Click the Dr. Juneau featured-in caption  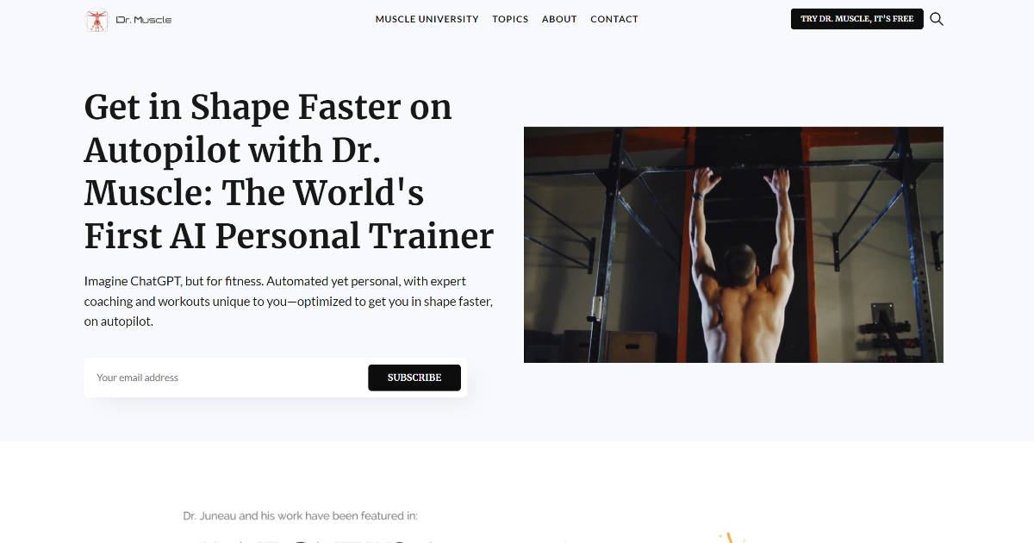[x=300, y=515]
